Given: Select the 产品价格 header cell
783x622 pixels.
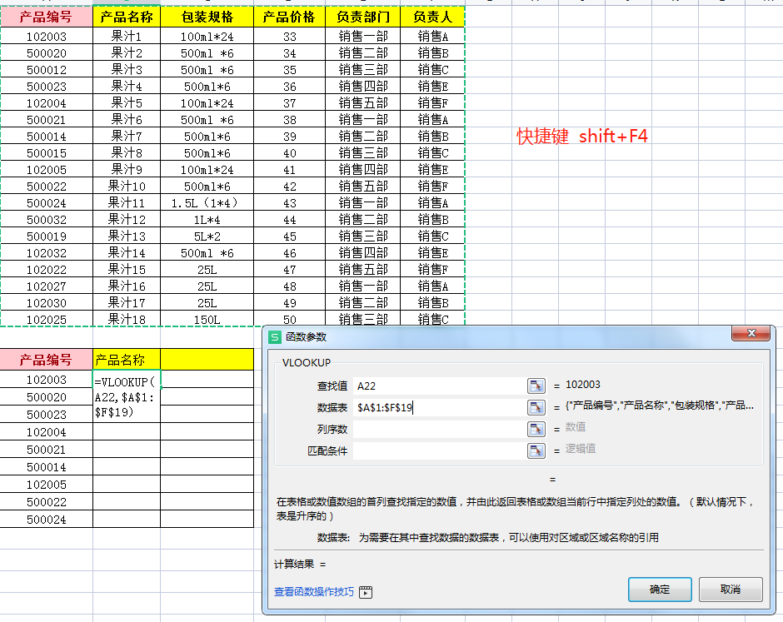Looking at the screenshot, I should tap(289, 17).
